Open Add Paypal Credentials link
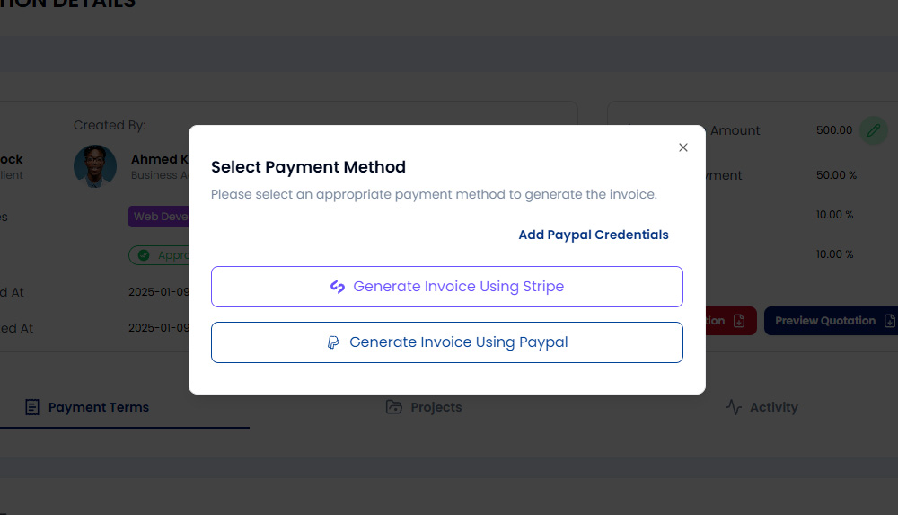The height and width of the screenshot is (515, 898). pyautogui.click(x=594, y=235)
